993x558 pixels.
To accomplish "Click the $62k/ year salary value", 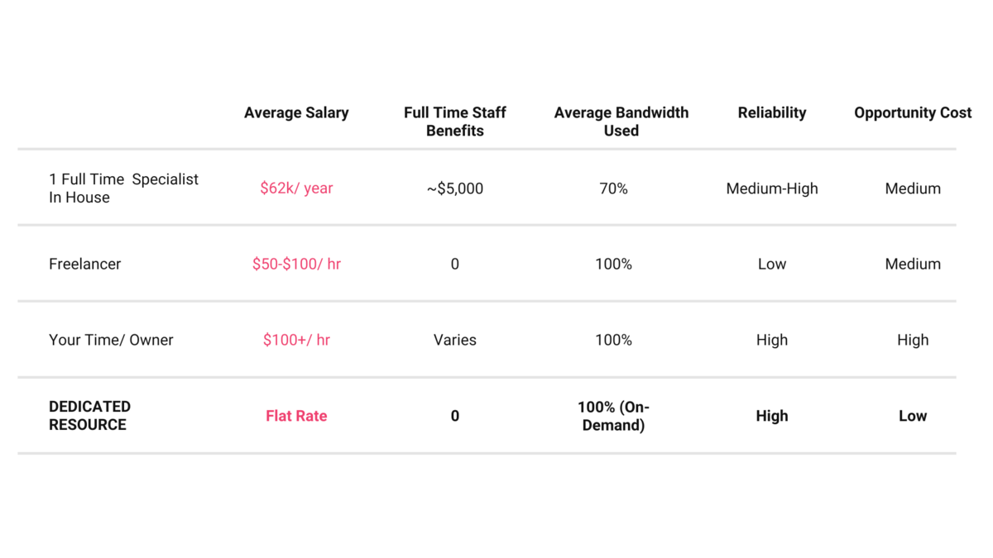I will click(296, 188).
